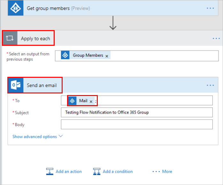Click the Add a condition icon

97,172
